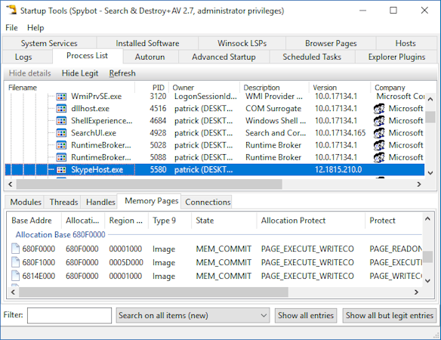
Task: Switch to the Installed Software tab
Action: coord(147,43)
